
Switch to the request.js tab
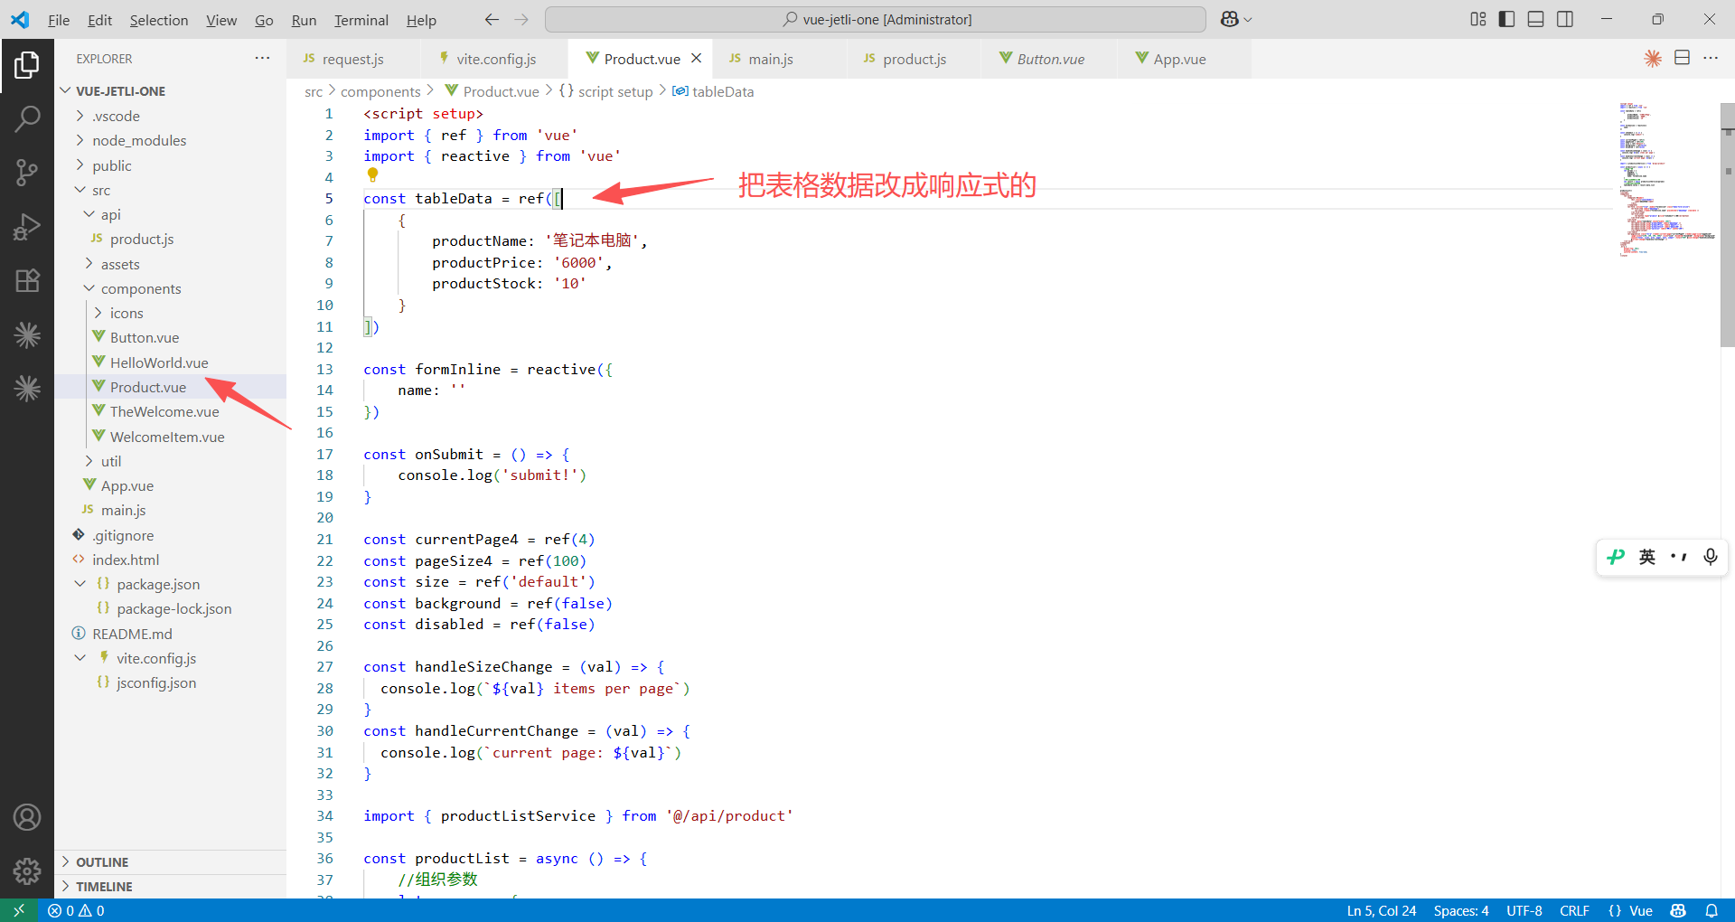(353, 59)
